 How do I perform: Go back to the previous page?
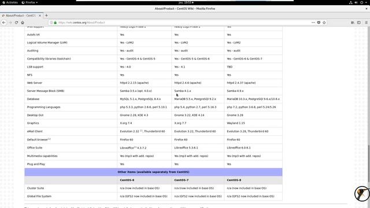click(x=4, y=23)
